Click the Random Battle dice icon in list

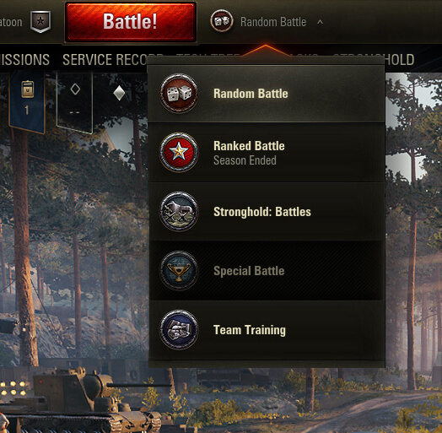179,94
